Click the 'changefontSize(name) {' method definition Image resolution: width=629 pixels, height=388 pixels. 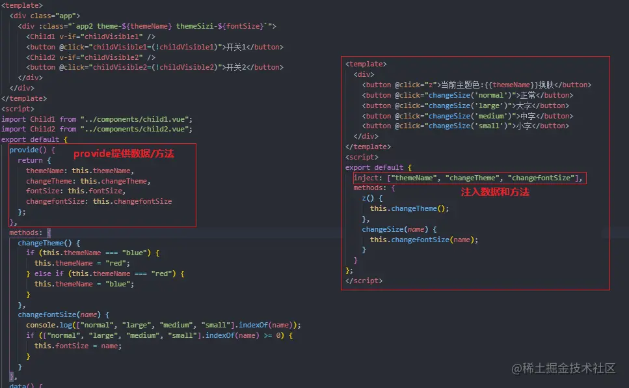(63, 314)
